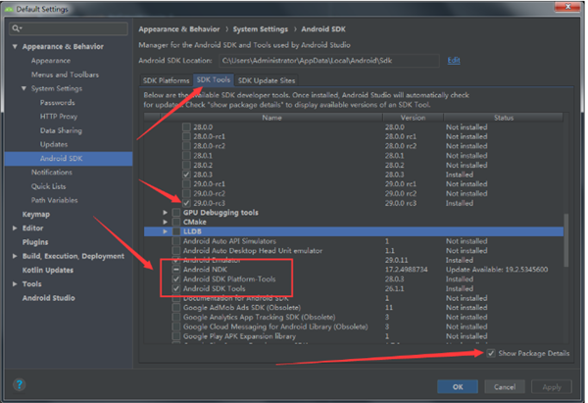Uncheck the Android SDK Platform-Tools checkbox

point(176,278)
